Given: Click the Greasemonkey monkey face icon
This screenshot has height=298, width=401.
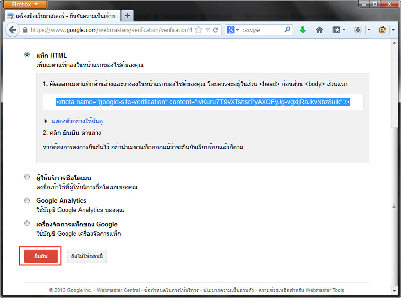Looking at the screenshot, I should tap(382, 30).
